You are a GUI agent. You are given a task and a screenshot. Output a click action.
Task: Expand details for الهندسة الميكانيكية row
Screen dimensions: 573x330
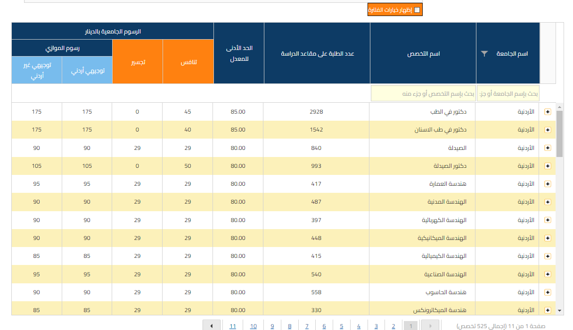tap(547, 238)
